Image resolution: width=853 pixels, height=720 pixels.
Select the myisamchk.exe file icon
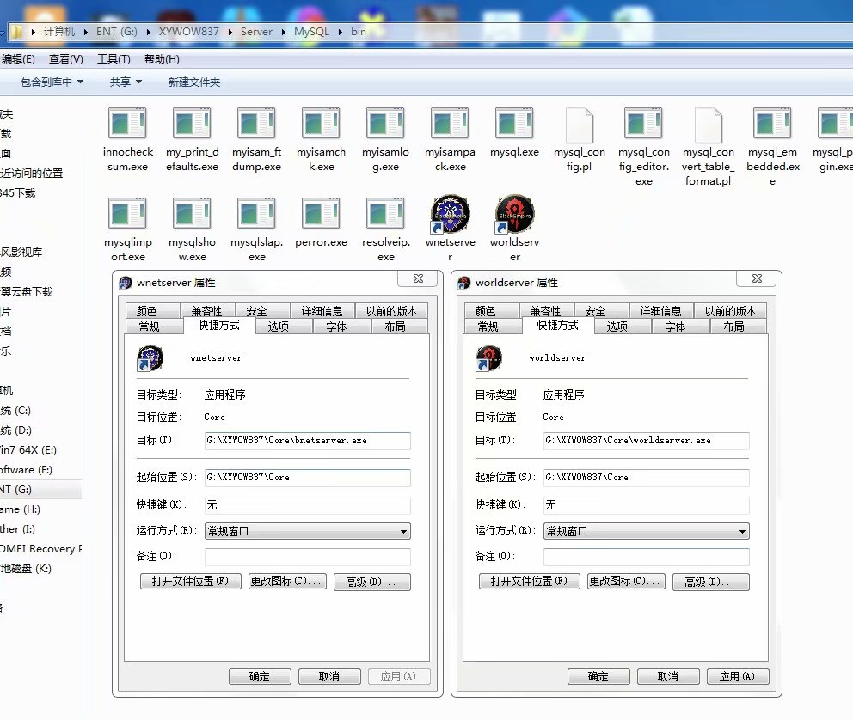(x=321, y=123)
